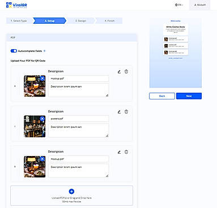
Task: Click the resize grip of last mockup.pdf description
Action: click(x=107, y=176)
